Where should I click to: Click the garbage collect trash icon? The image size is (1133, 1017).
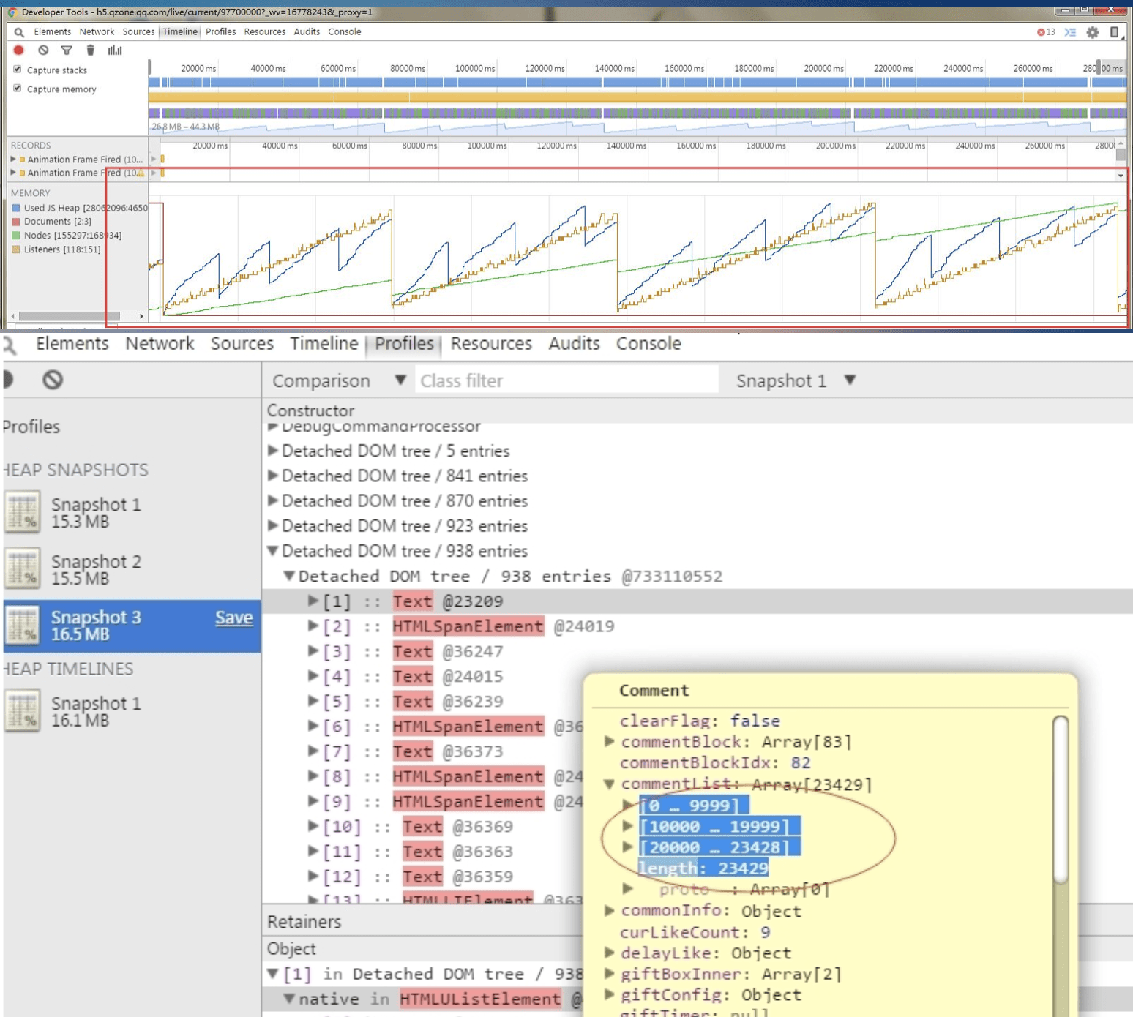[x=90, y=50]
